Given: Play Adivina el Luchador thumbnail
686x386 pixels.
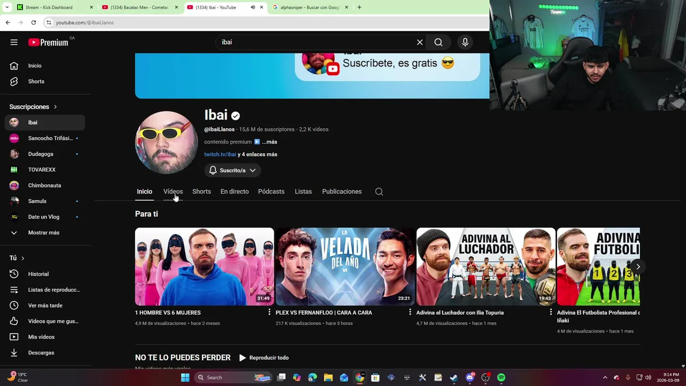Looking at the screenshot, I should pos(486,266).
